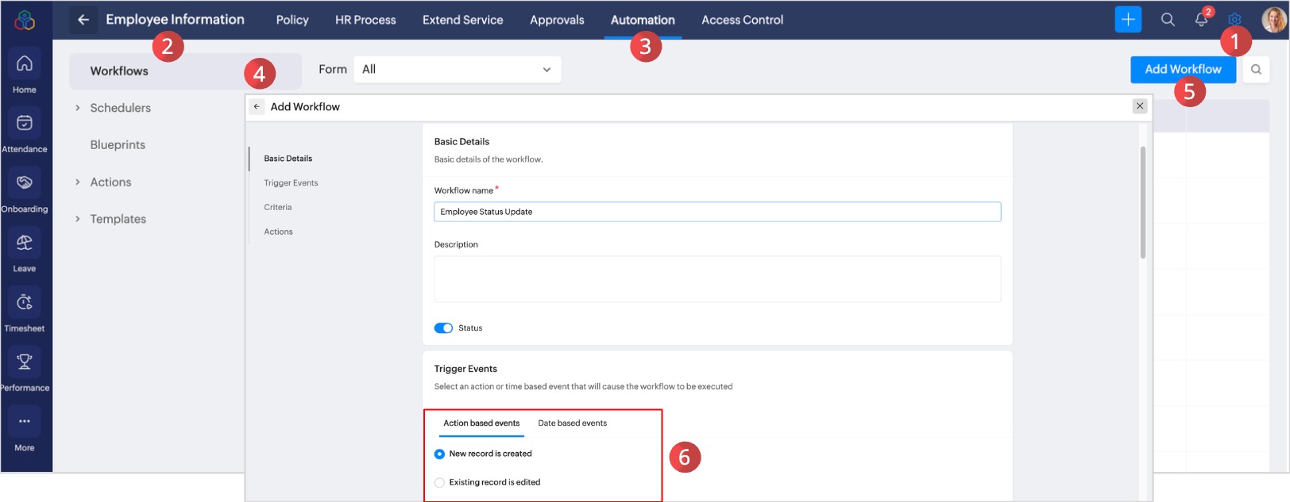Switch to Date based events tab

point(572,423)
